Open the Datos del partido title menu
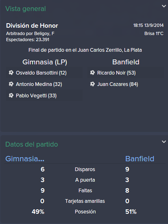Screen dimensions: 168x224 (32, 145)
